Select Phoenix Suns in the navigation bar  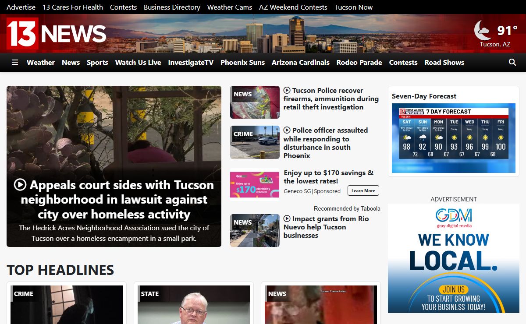(x=242, y=62)
